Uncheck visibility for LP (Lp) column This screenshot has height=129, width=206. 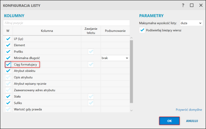(8, 39)
